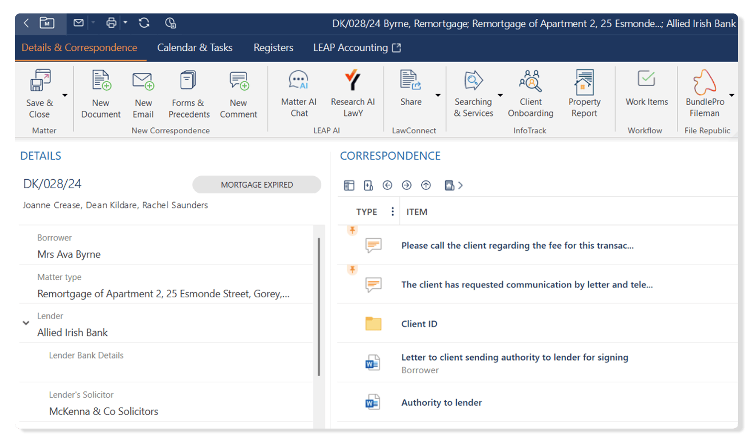Click the pin on the 'Please call the client' comment
The width and height of the screenshot is (756, 448).
[x=352, y=230]
